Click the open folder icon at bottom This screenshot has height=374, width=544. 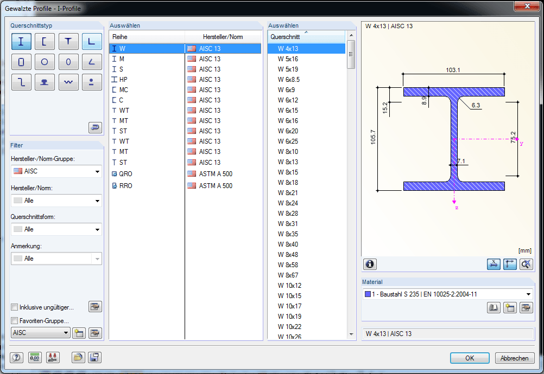[x=78, y=357]
